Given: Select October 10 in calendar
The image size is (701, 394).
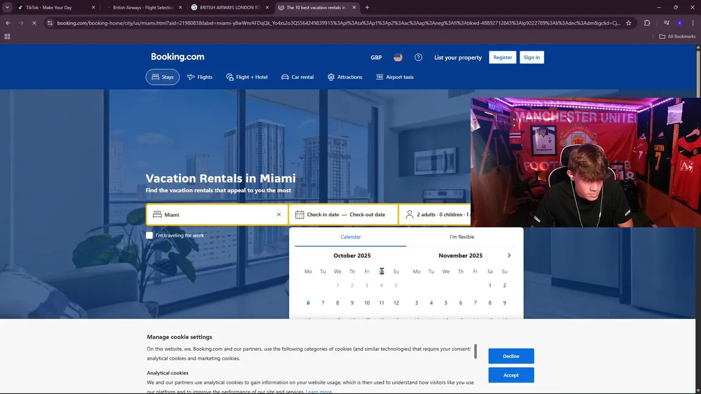Looking at the screenshot, I should coord(367,303).
